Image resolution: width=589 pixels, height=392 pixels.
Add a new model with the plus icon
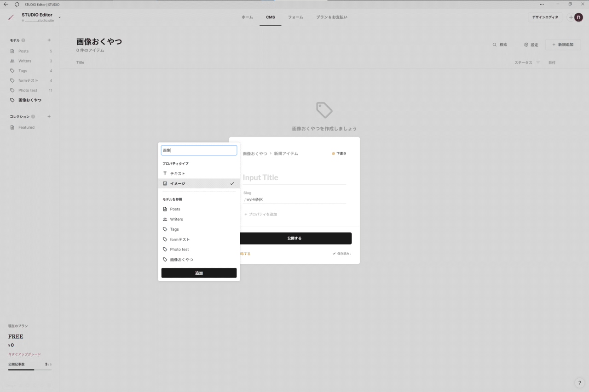[49, 40]
